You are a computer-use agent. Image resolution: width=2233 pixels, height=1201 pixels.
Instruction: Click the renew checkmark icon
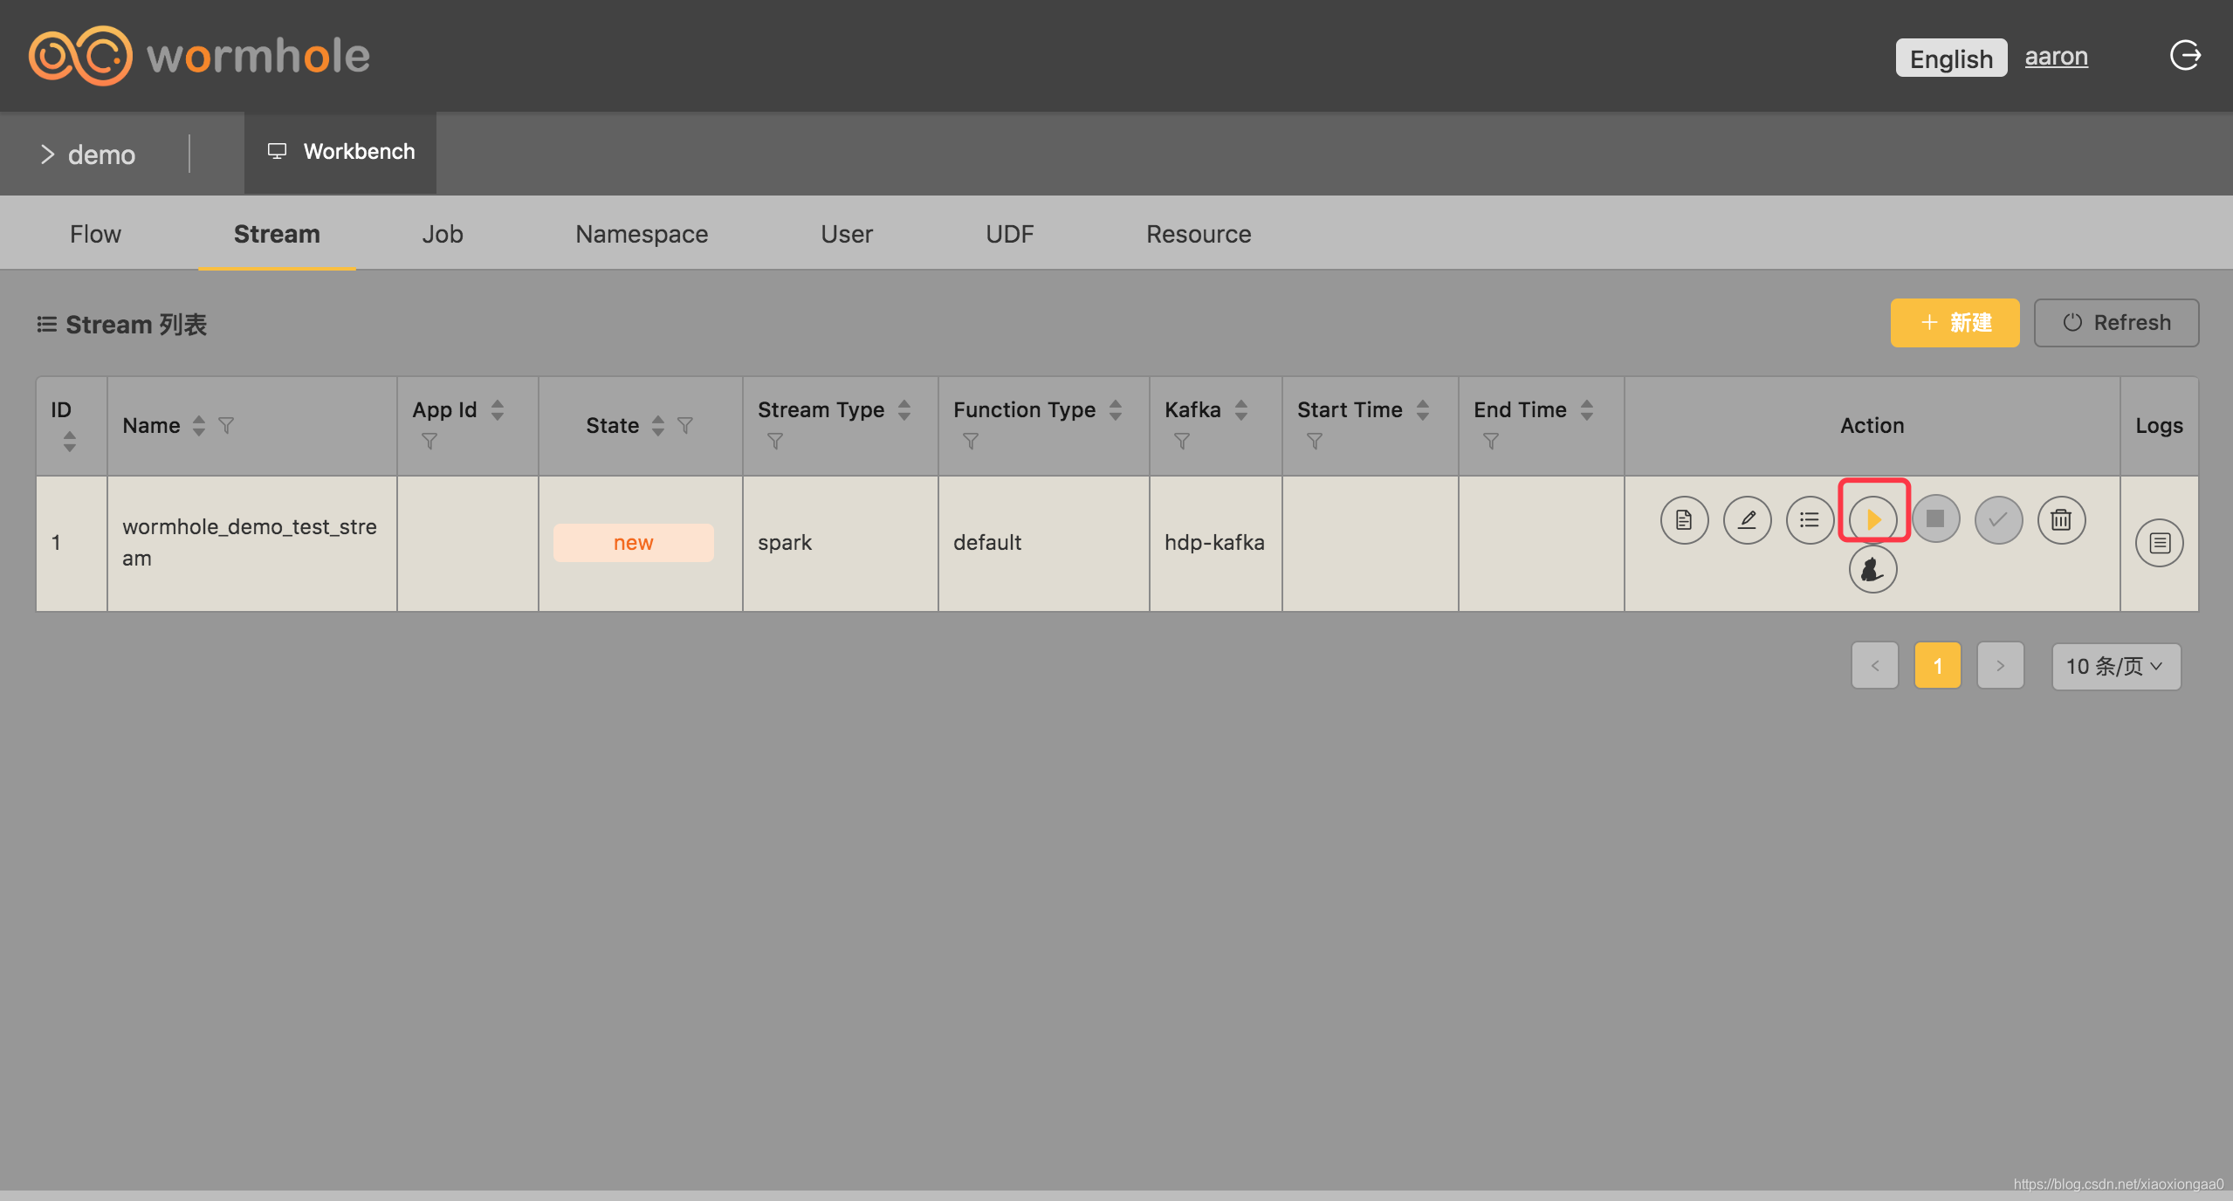[x=1998, y=520]
